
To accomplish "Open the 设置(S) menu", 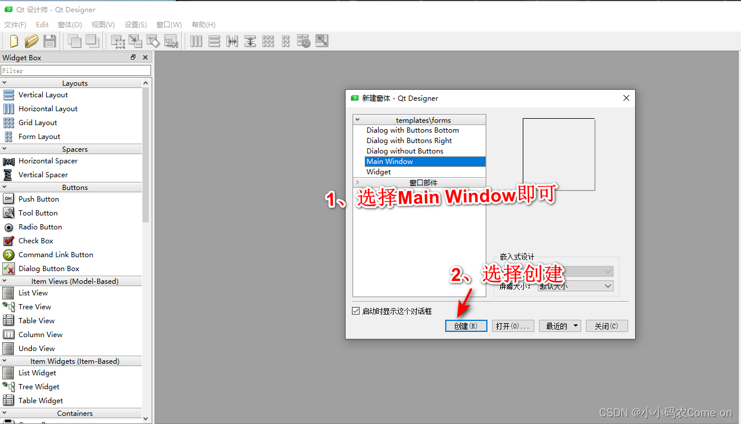I will tap(135, 25).
